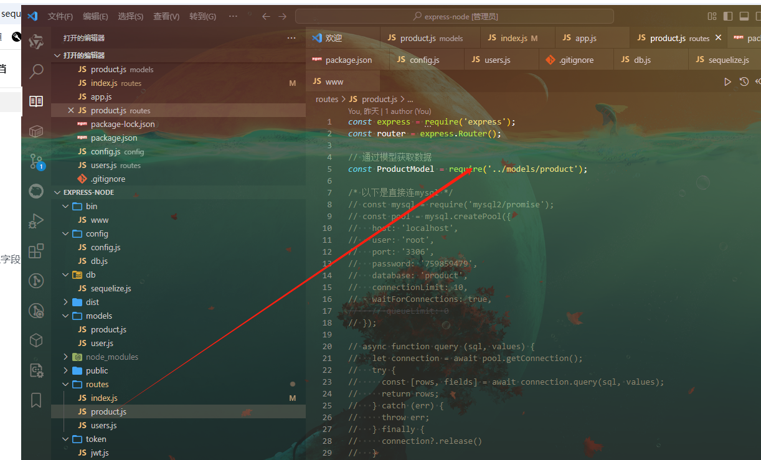
Task: Collapse the routes folder
Action: [65, 384]
